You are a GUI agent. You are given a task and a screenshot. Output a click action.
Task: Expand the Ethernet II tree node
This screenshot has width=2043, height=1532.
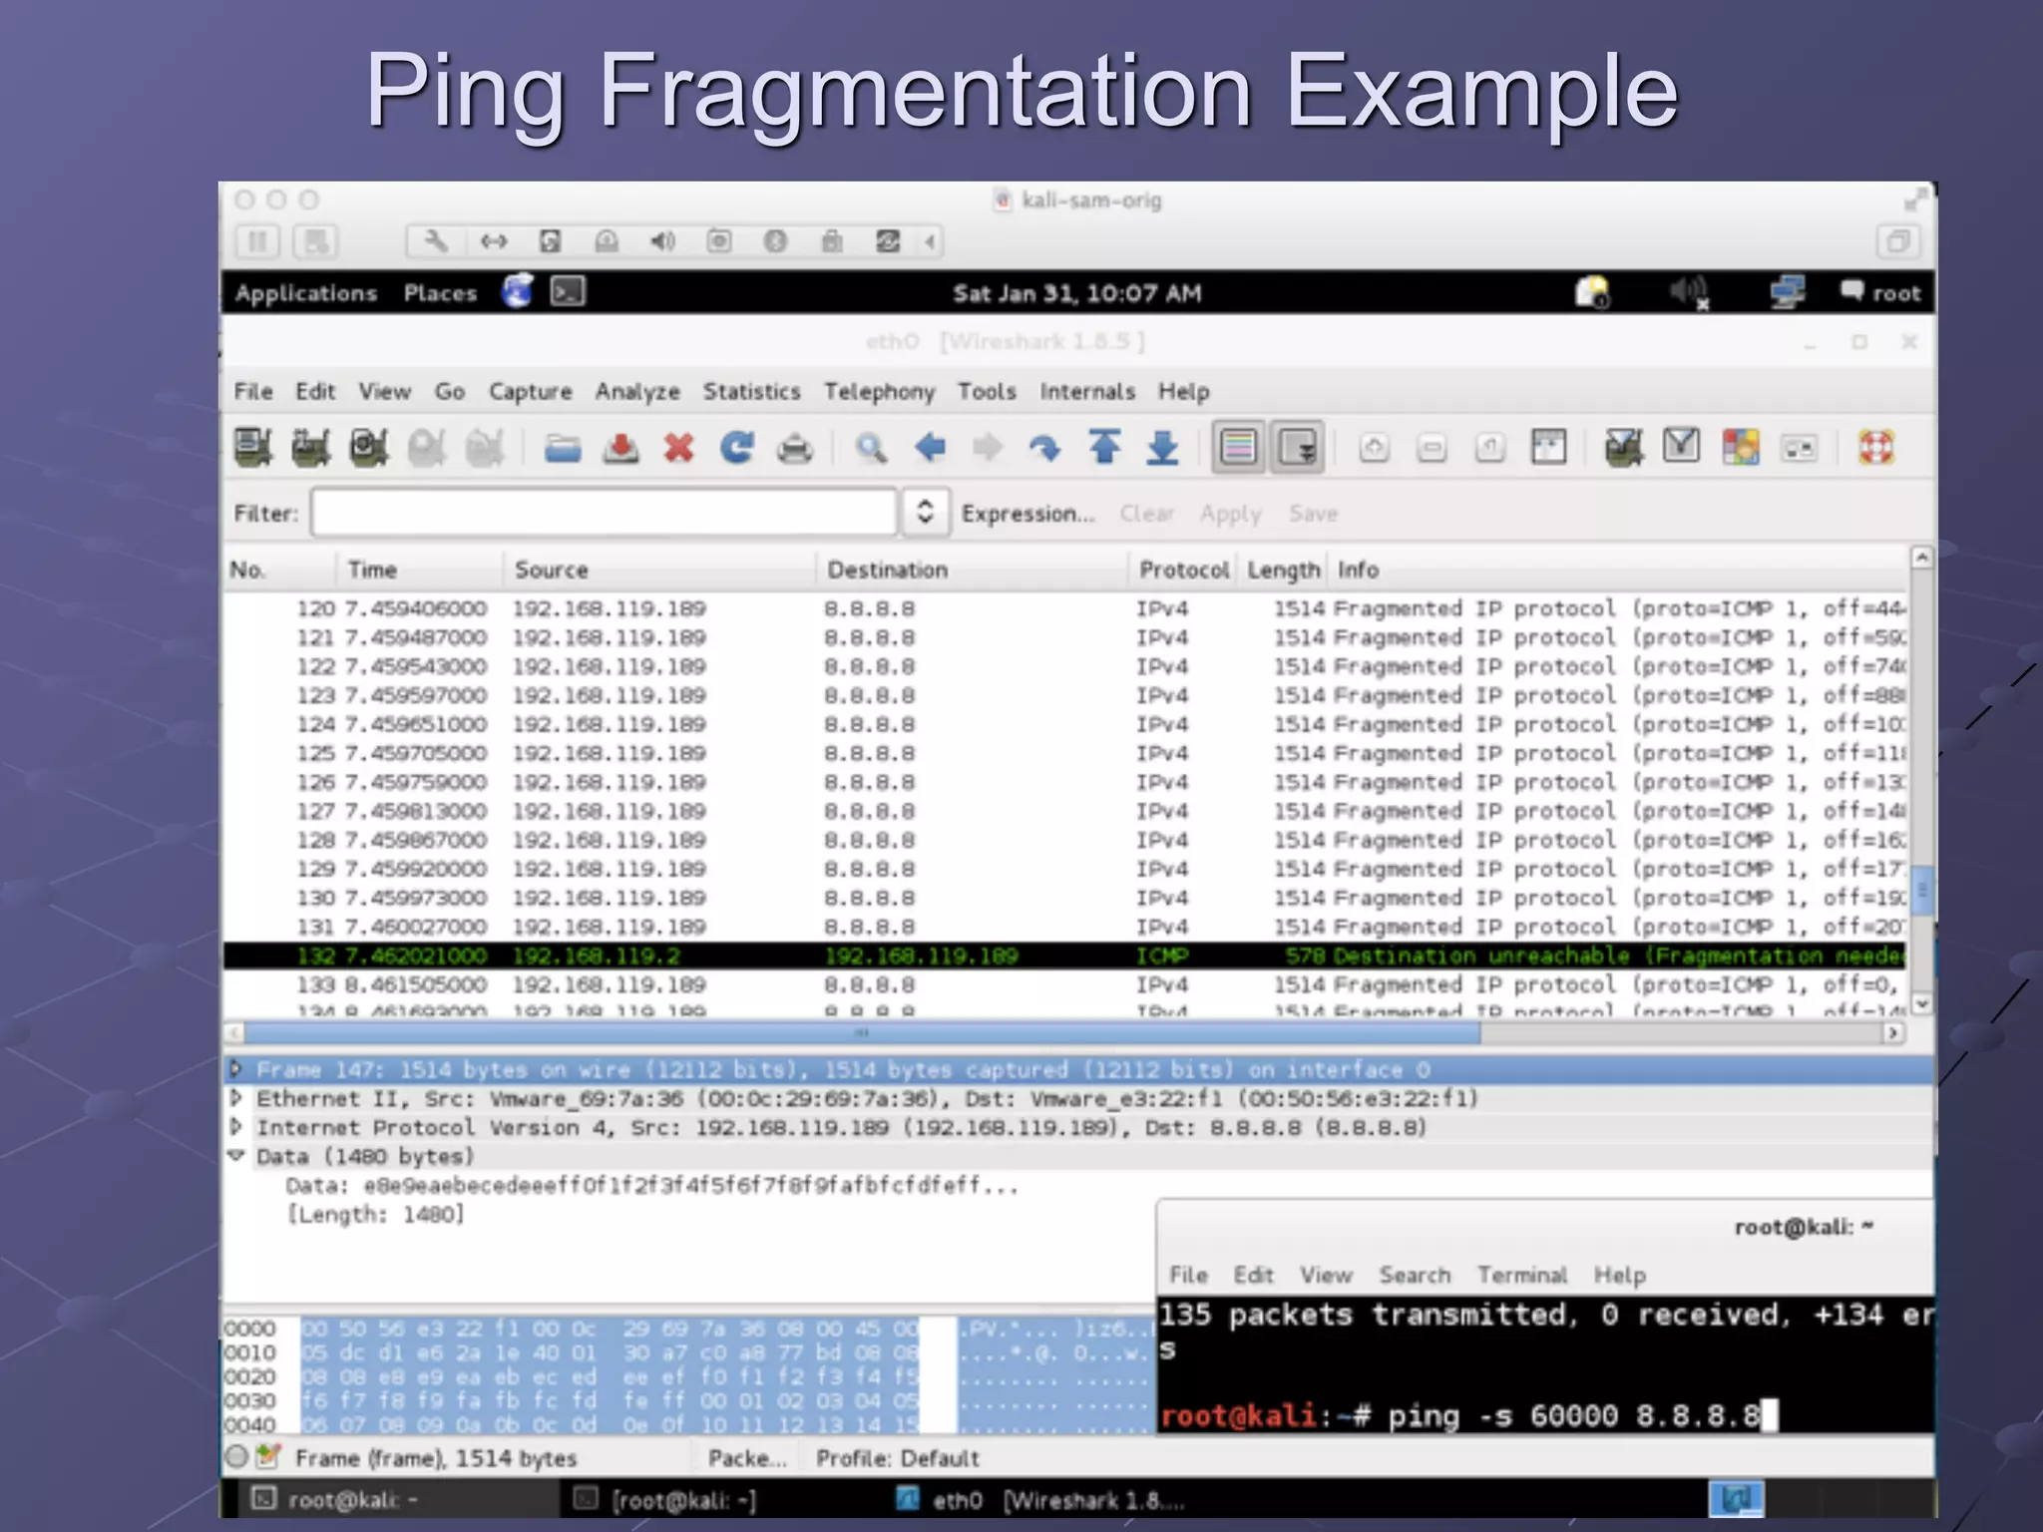235,1098
